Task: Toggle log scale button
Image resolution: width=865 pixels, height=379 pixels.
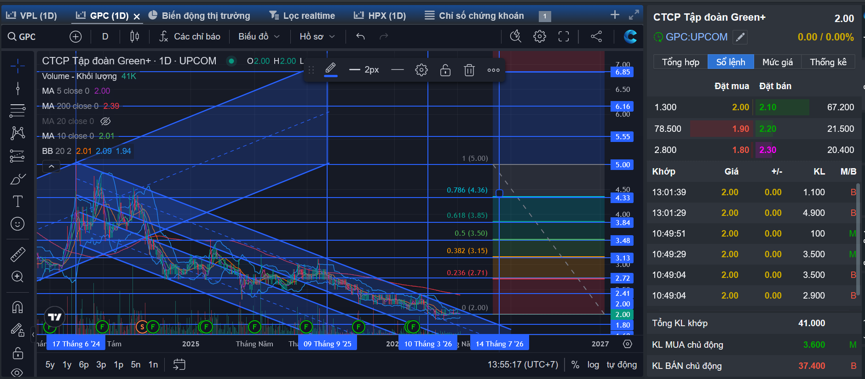Action: (593, 365)
